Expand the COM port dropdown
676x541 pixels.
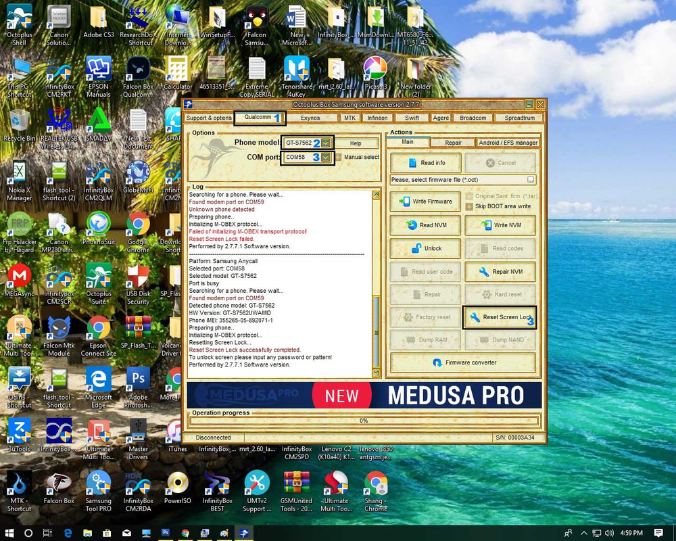326,157
